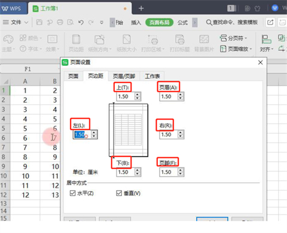
Task: Toggle the Vertical (垂直) centering checkbox
Action: (119, 193)
